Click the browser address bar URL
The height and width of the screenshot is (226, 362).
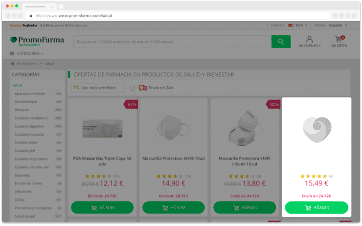74,16
